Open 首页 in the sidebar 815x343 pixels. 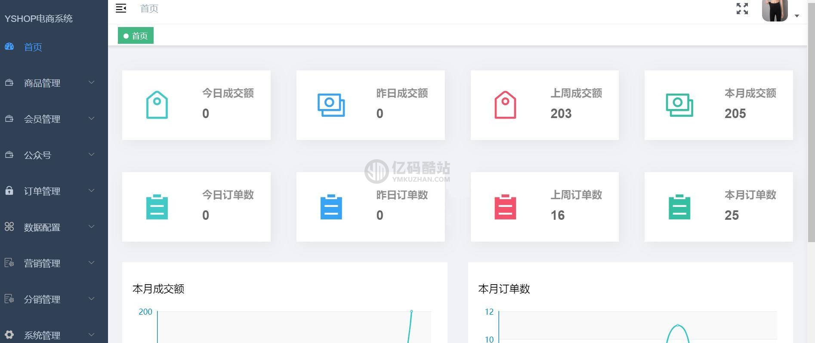[x=54, y=47]
